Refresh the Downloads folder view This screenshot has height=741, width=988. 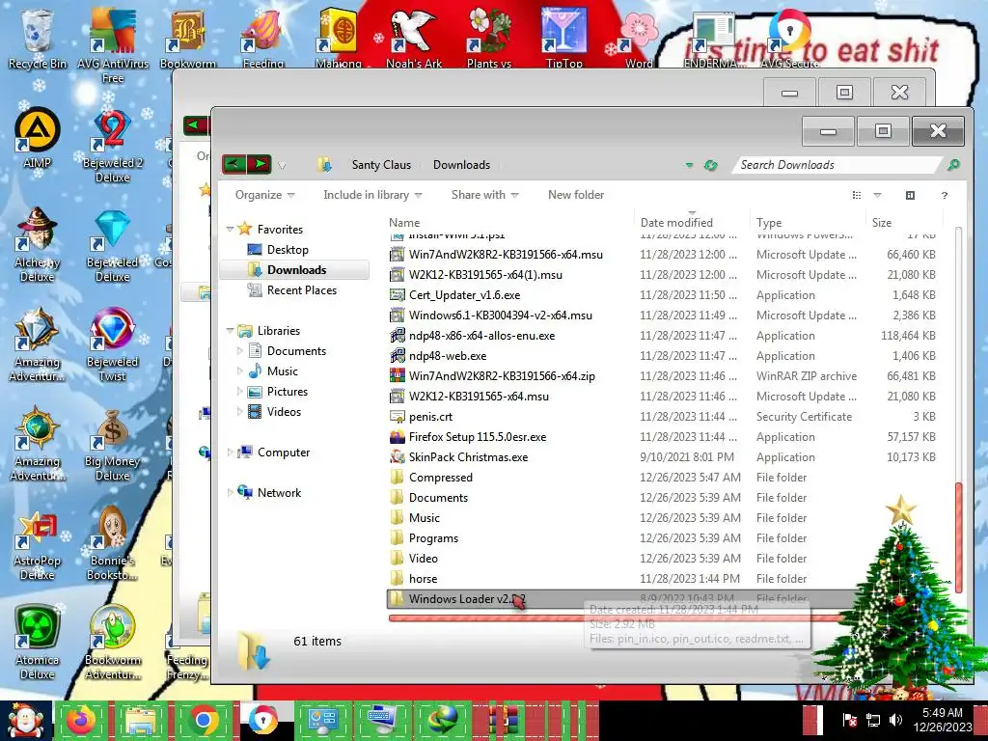[711, 165]
